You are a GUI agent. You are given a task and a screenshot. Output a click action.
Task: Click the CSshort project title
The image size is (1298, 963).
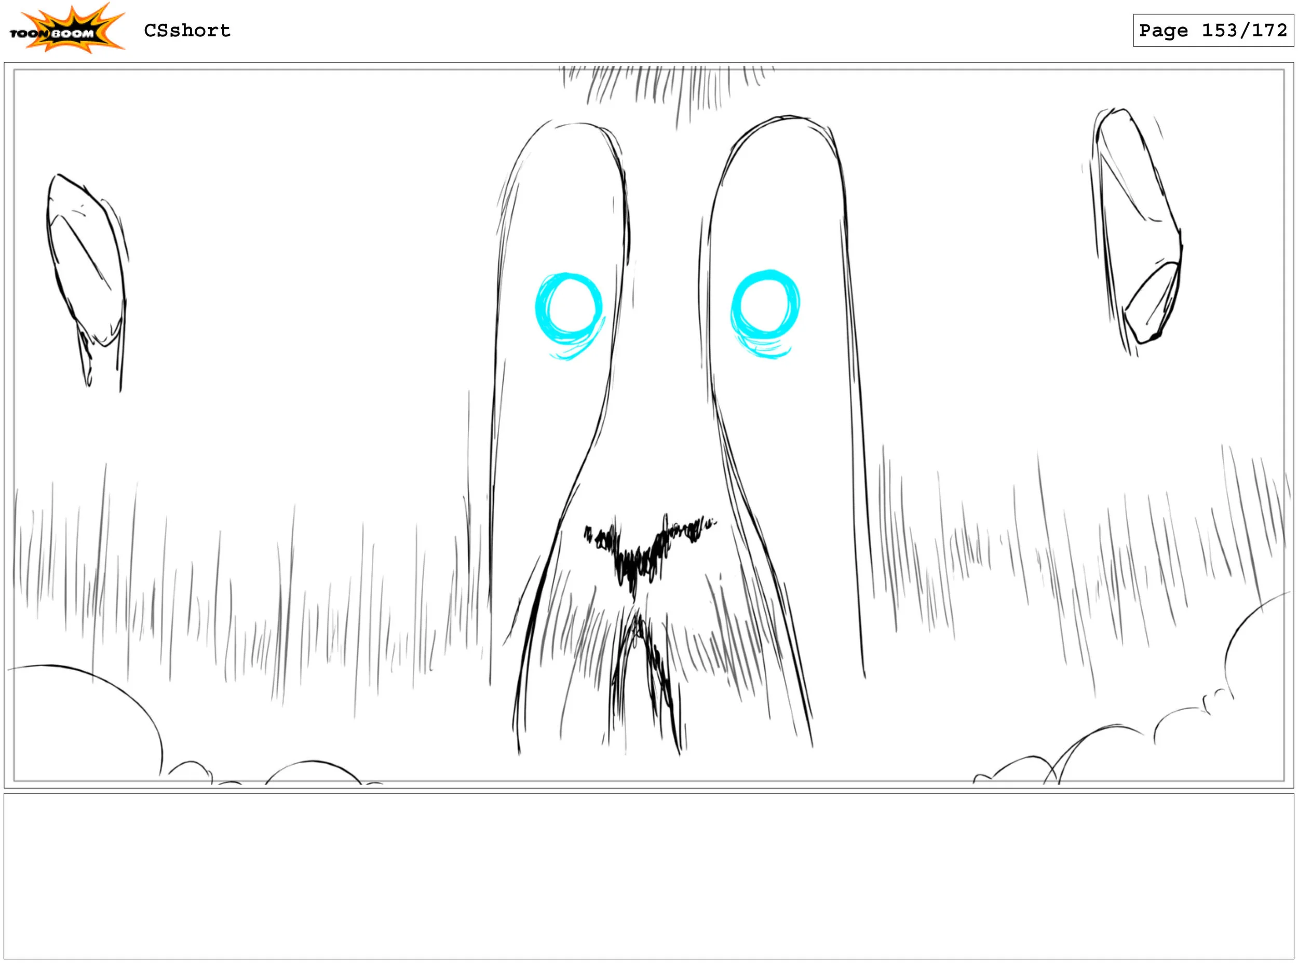[187, 30]
